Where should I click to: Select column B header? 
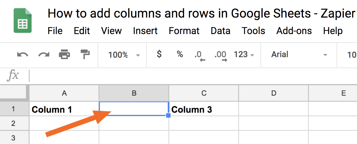tap(134, 93)
